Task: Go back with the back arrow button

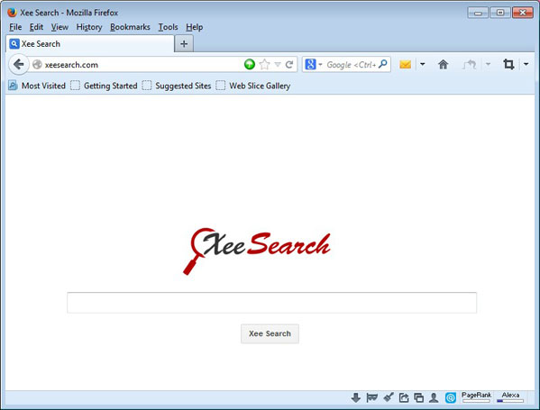Action: point(18,64)
